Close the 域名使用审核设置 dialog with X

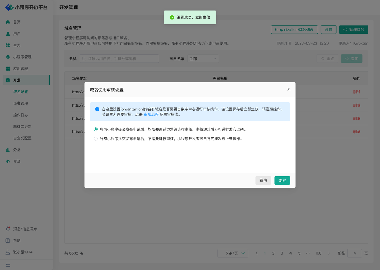tap(289, 89)
